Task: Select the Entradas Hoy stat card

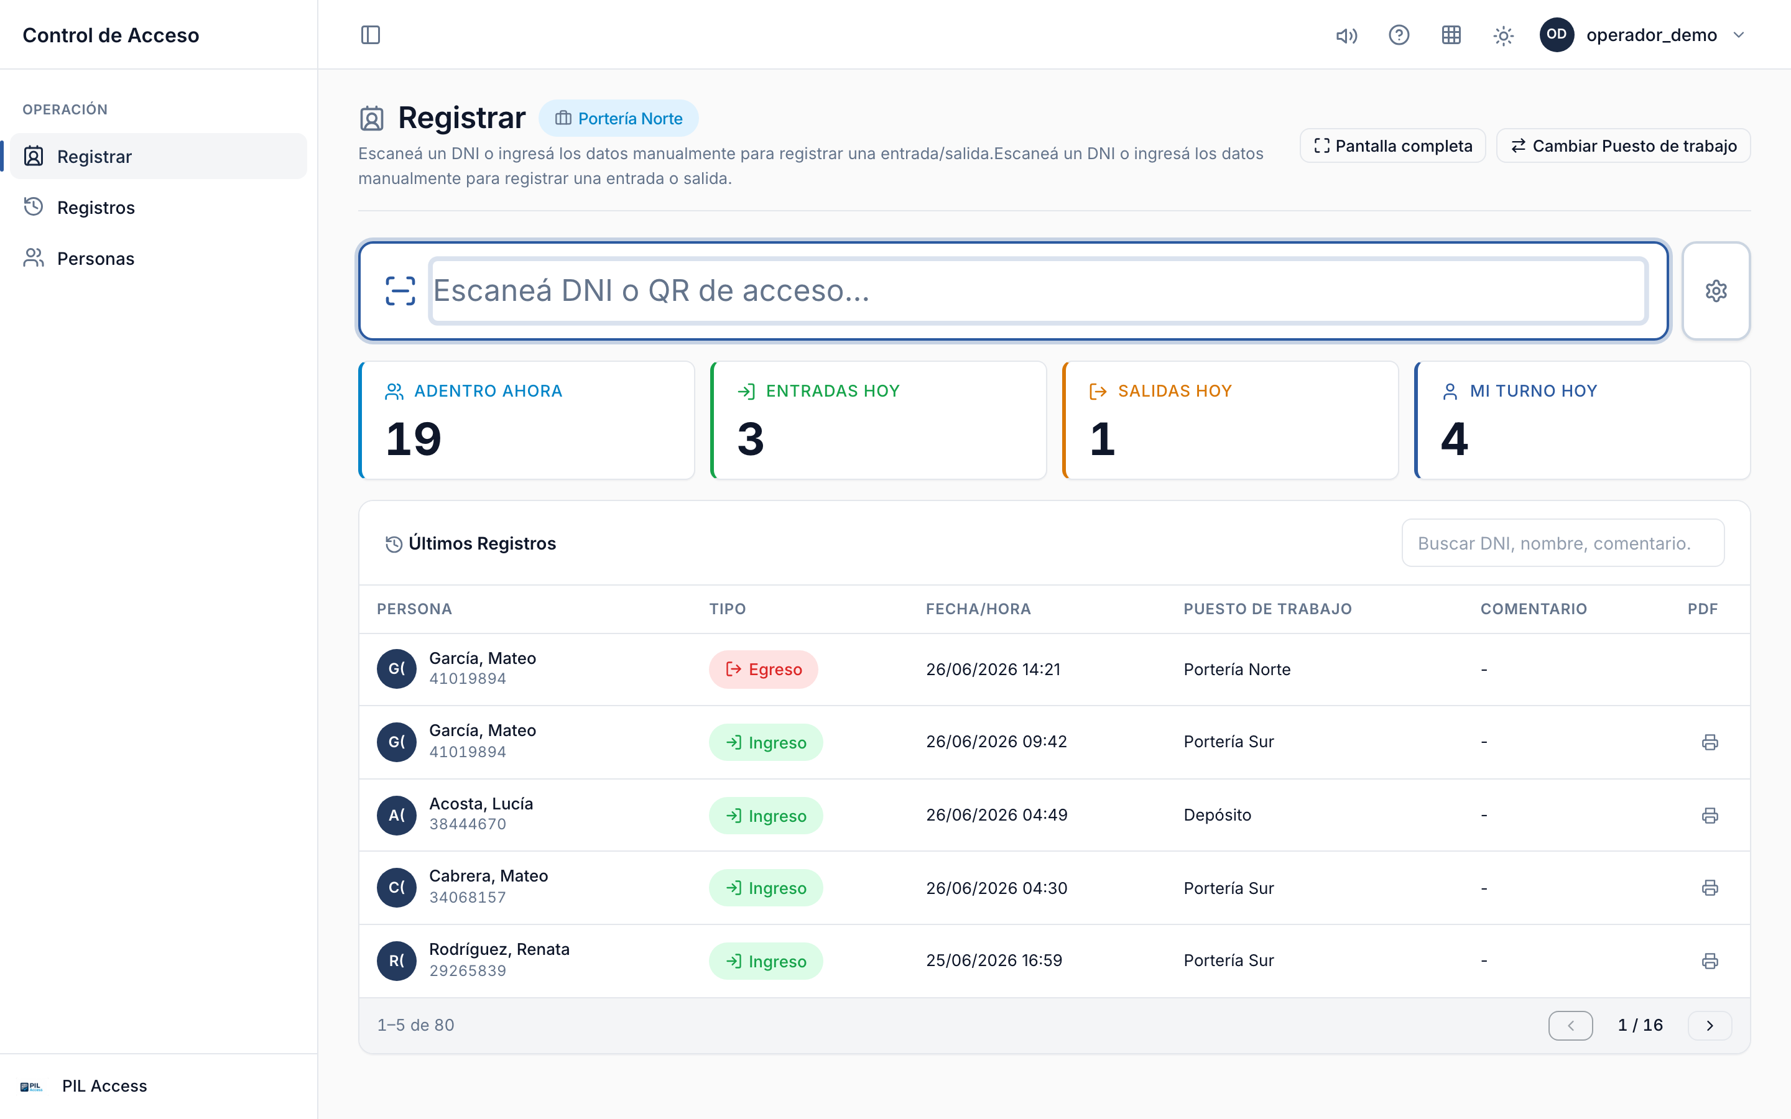Action: 879,420
